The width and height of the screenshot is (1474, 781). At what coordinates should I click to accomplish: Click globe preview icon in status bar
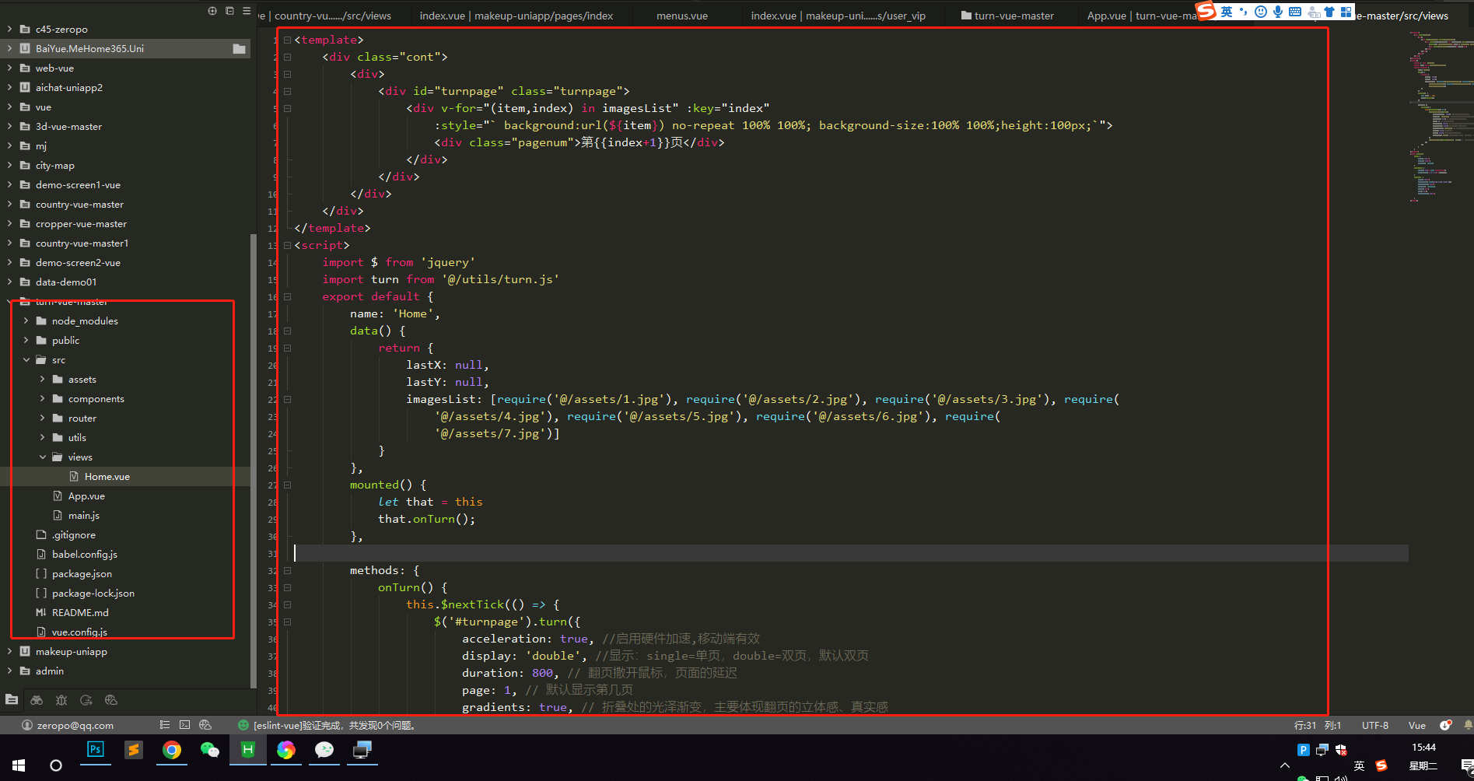pyautogui.click(x=205, y=724)
